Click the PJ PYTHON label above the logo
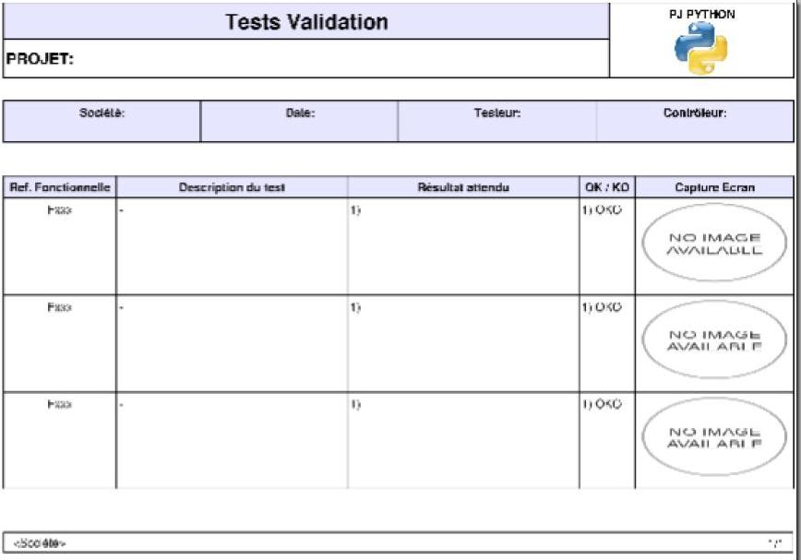 [701, 15]
